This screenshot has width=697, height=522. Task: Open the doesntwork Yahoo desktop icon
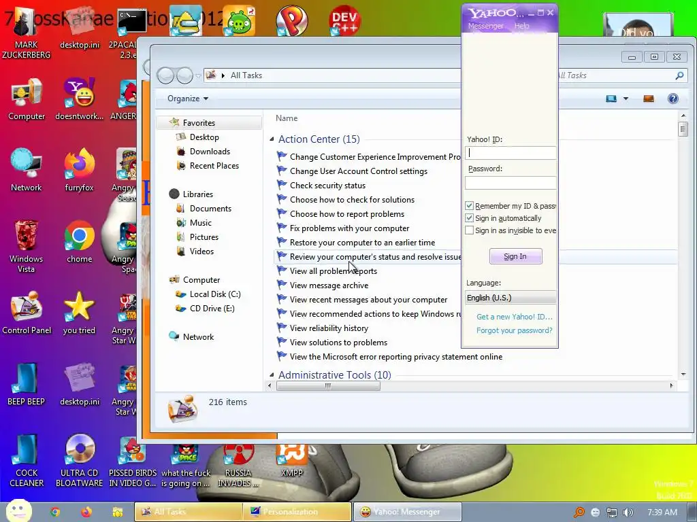click(79, 99)
